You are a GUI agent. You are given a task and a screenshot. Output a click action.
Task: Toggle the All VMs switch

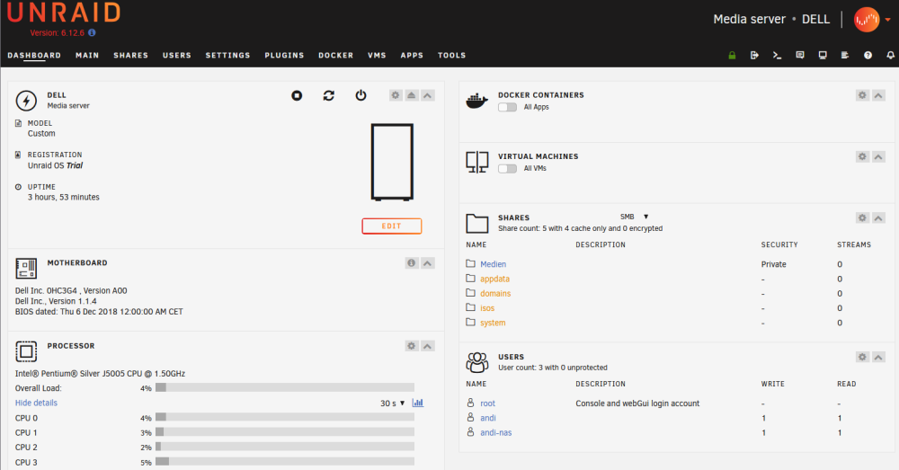(507, 169)
